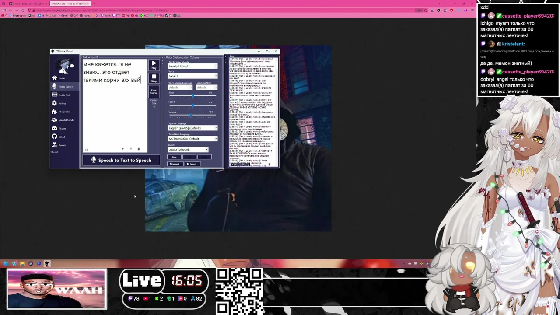Open a new browser tab with plus button
The image size is (560, 315).
point(94,3)
